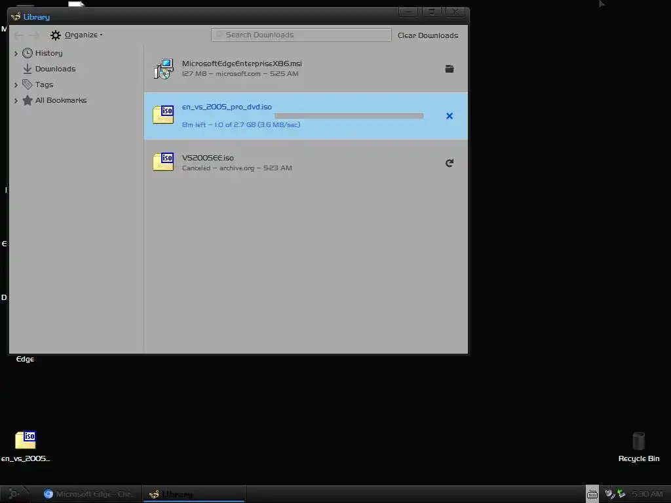Viewport: 671px width, 503px height.
Task: Expand the All Bookmarks tree node
Action: [x=16, y=101]
